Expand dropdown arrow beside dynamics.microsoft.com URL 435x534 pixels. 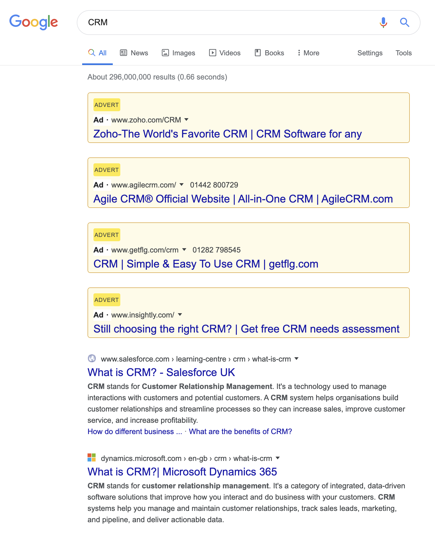pos(278,458)
